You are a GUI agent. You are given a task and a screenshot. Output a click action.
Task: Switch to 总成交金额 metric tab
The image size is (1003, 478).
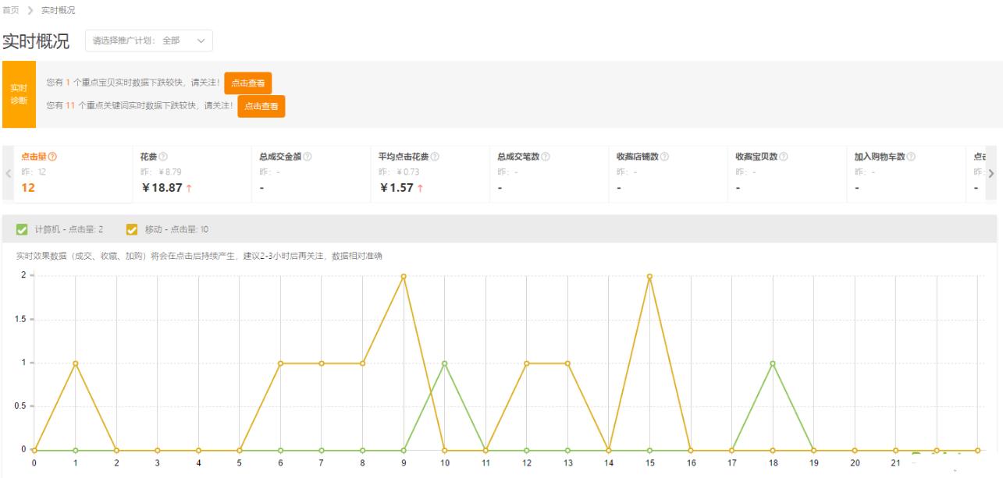[311, 174]
